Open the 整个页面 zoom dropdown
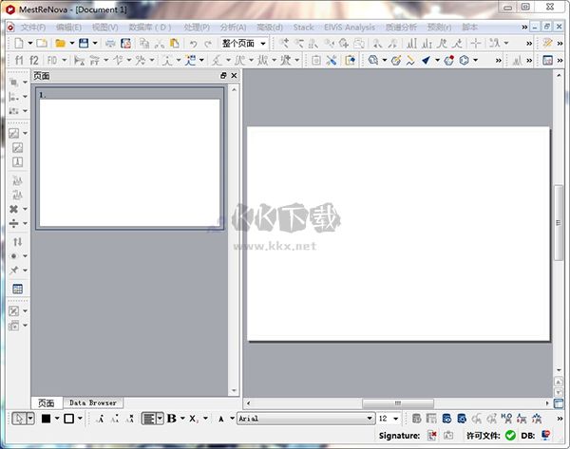 tap(243, 43)
